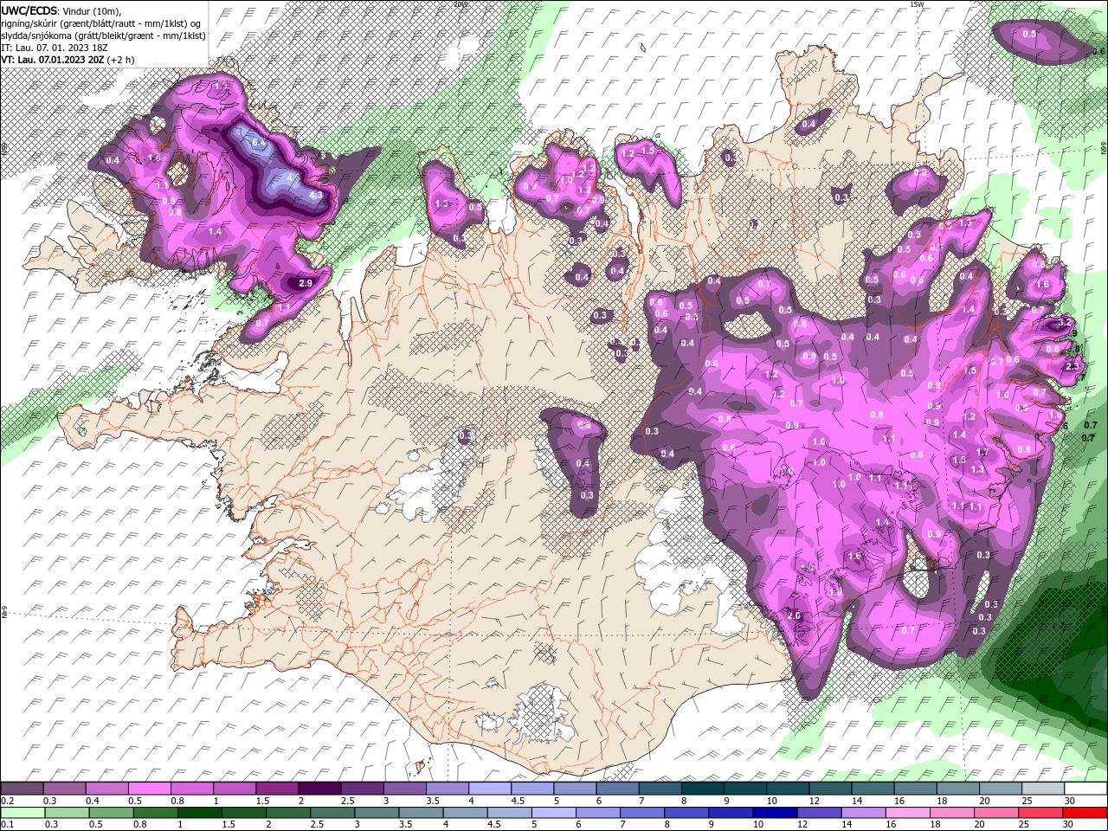Click the light lavender 4–4.5 snow legend swatch
The width and height of the screenshot is (1108, 831).
click(490, 789)
